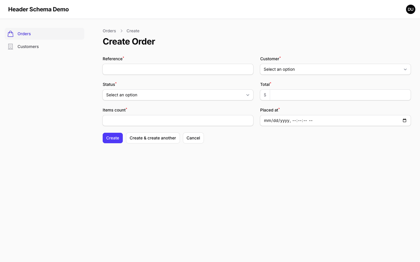Click the Customer dropdown chevron
Image resolution: width=420 pixels, height=262 pixels.
pos(405,69)
